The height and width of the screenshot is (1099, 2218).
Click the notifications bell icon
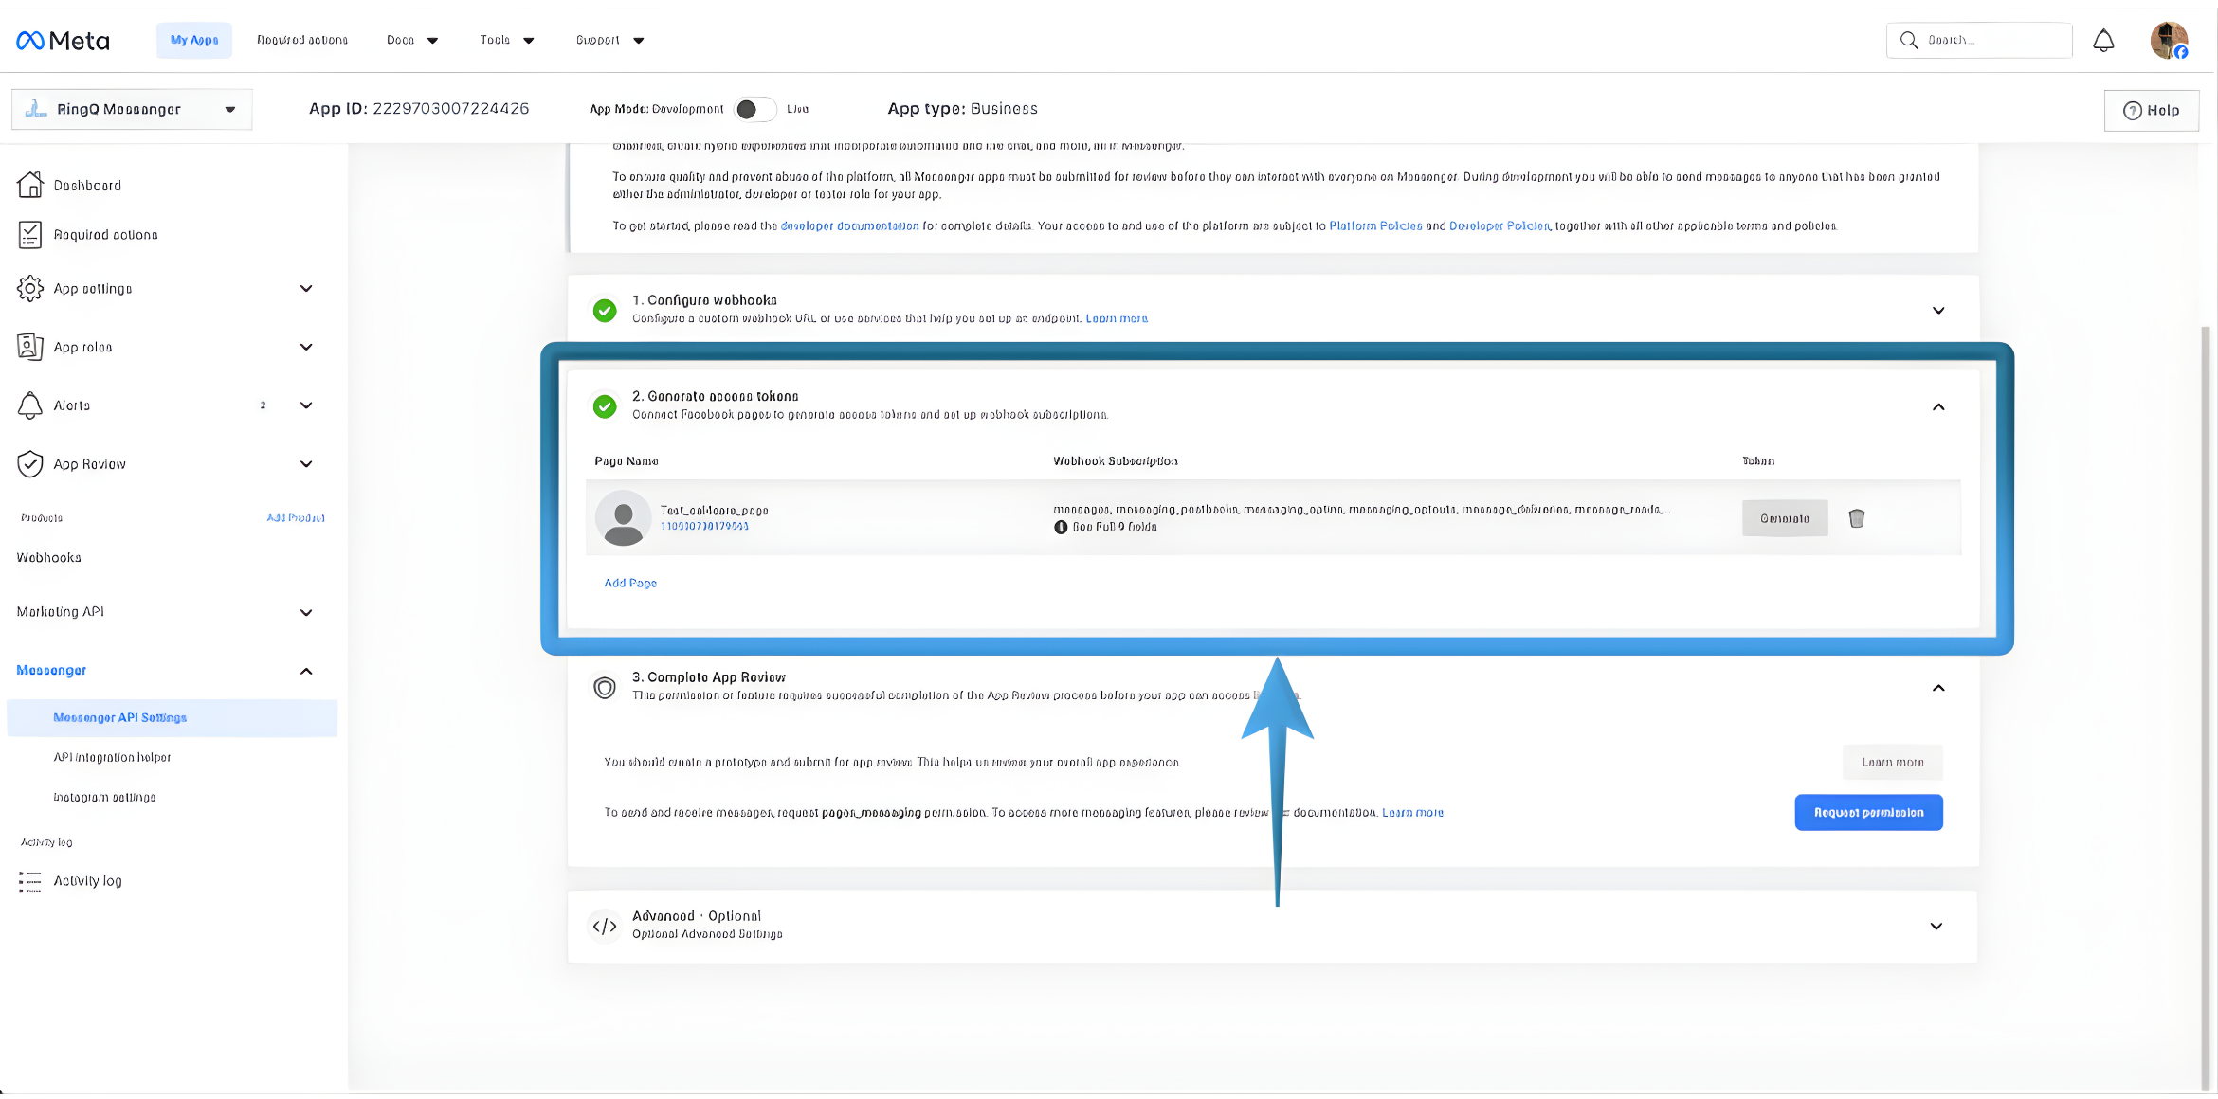point(2103,41)
